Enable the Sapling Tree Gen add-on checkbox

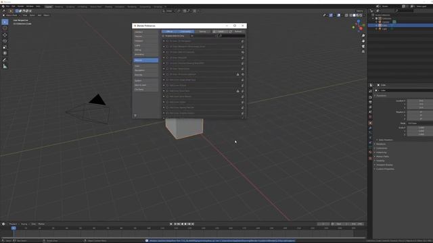point(167,107)
